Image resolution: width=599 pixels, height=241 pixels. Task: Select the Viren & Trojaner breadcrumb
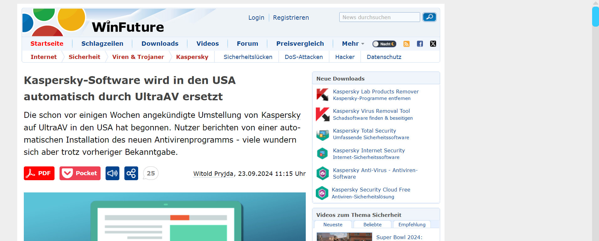(x=138, y=57)
